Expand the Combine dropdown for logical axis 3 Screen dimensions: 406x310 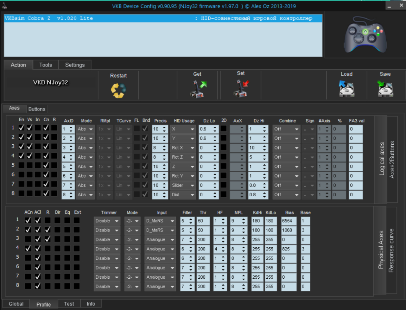286,148
